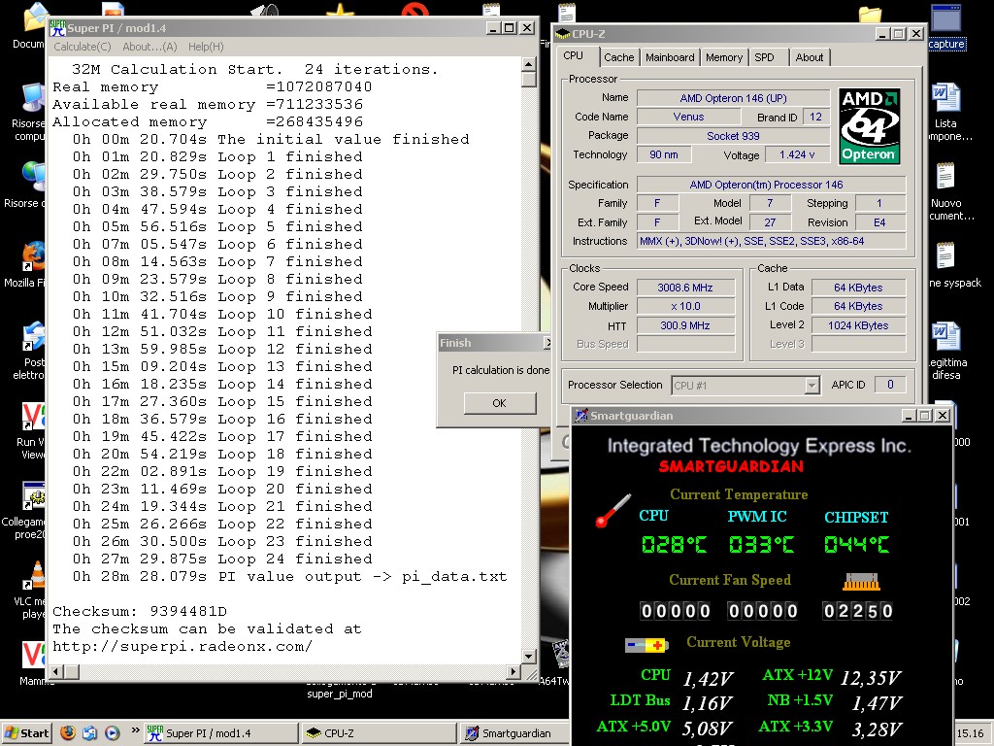Open the Calculate(C) menu in Super PI
Screen dimensions: 994x746
coord(82,47)
